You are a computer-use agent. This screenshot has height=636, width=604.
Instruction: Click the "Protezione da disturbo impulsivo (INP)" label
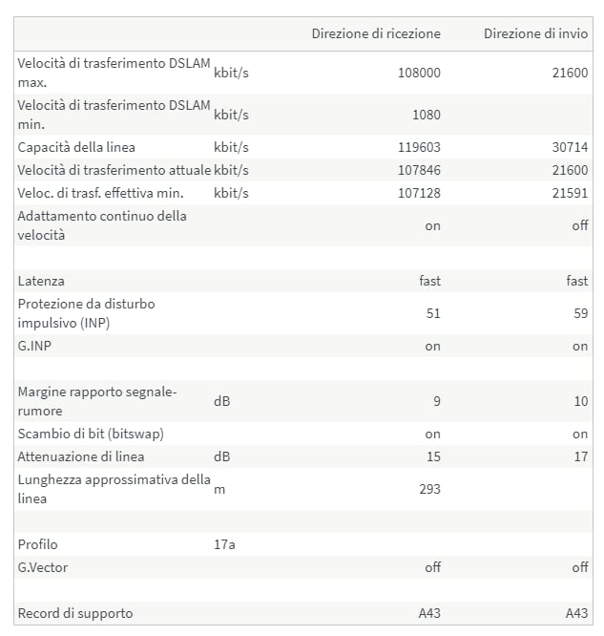86,313
